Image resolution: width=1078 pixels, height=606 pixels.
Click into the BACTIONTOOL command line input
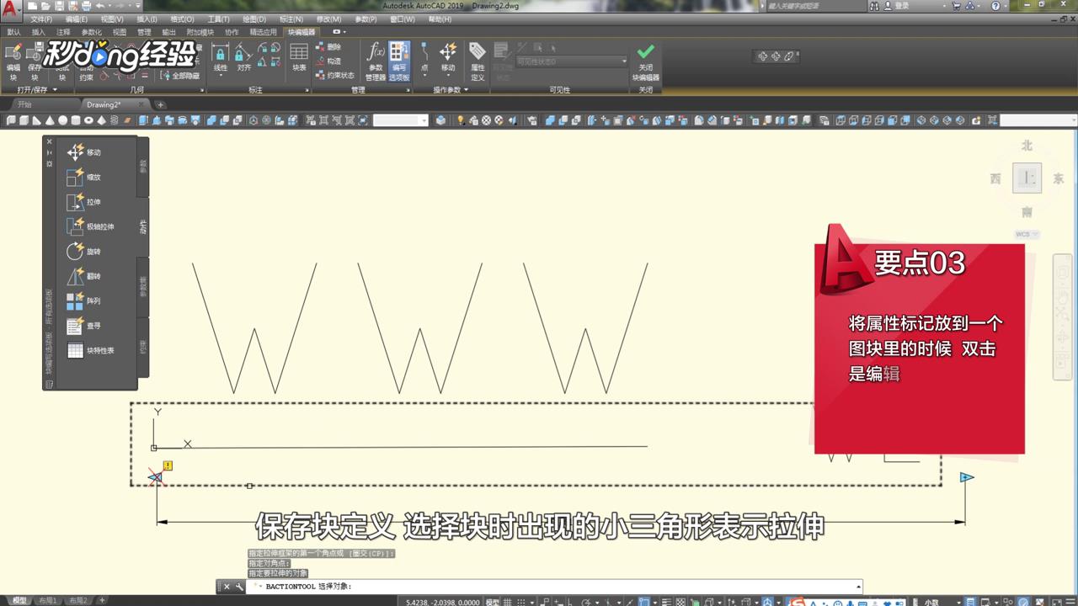pos(556,587)
